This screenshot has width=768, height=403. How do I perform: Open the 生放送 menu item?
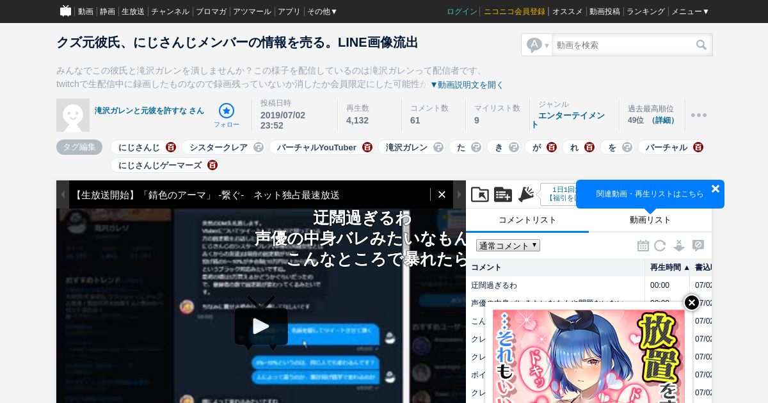click(x=133, y=12)
